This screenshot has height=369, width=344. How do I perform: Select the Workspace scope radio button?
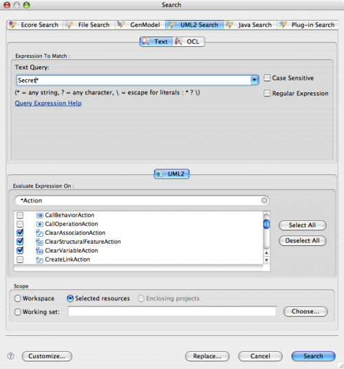(18, 298)
